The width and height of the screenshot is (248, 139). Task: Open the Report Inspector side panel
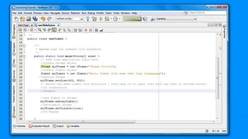coord(14,94)
